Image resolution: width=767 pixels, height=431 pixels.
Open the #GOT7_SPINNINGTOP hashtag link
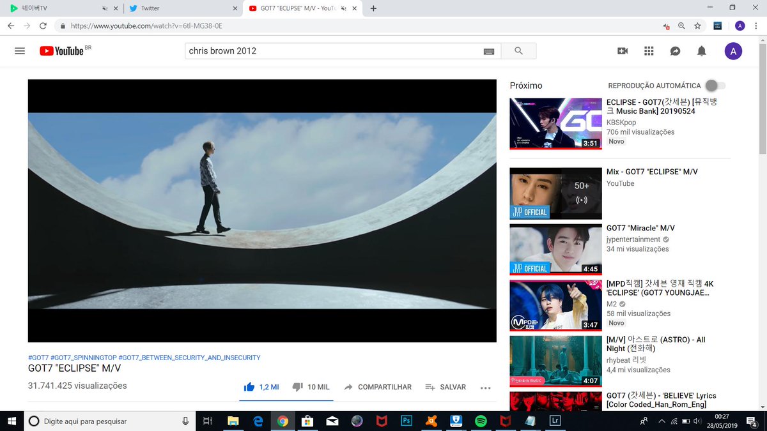point(83,358)
